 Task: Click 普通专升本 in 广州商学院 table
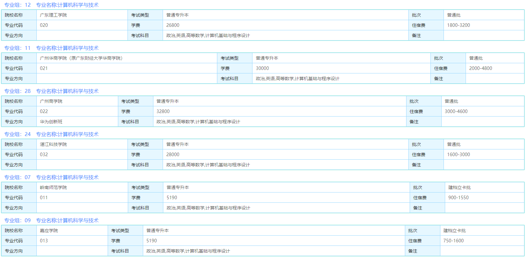167,101
